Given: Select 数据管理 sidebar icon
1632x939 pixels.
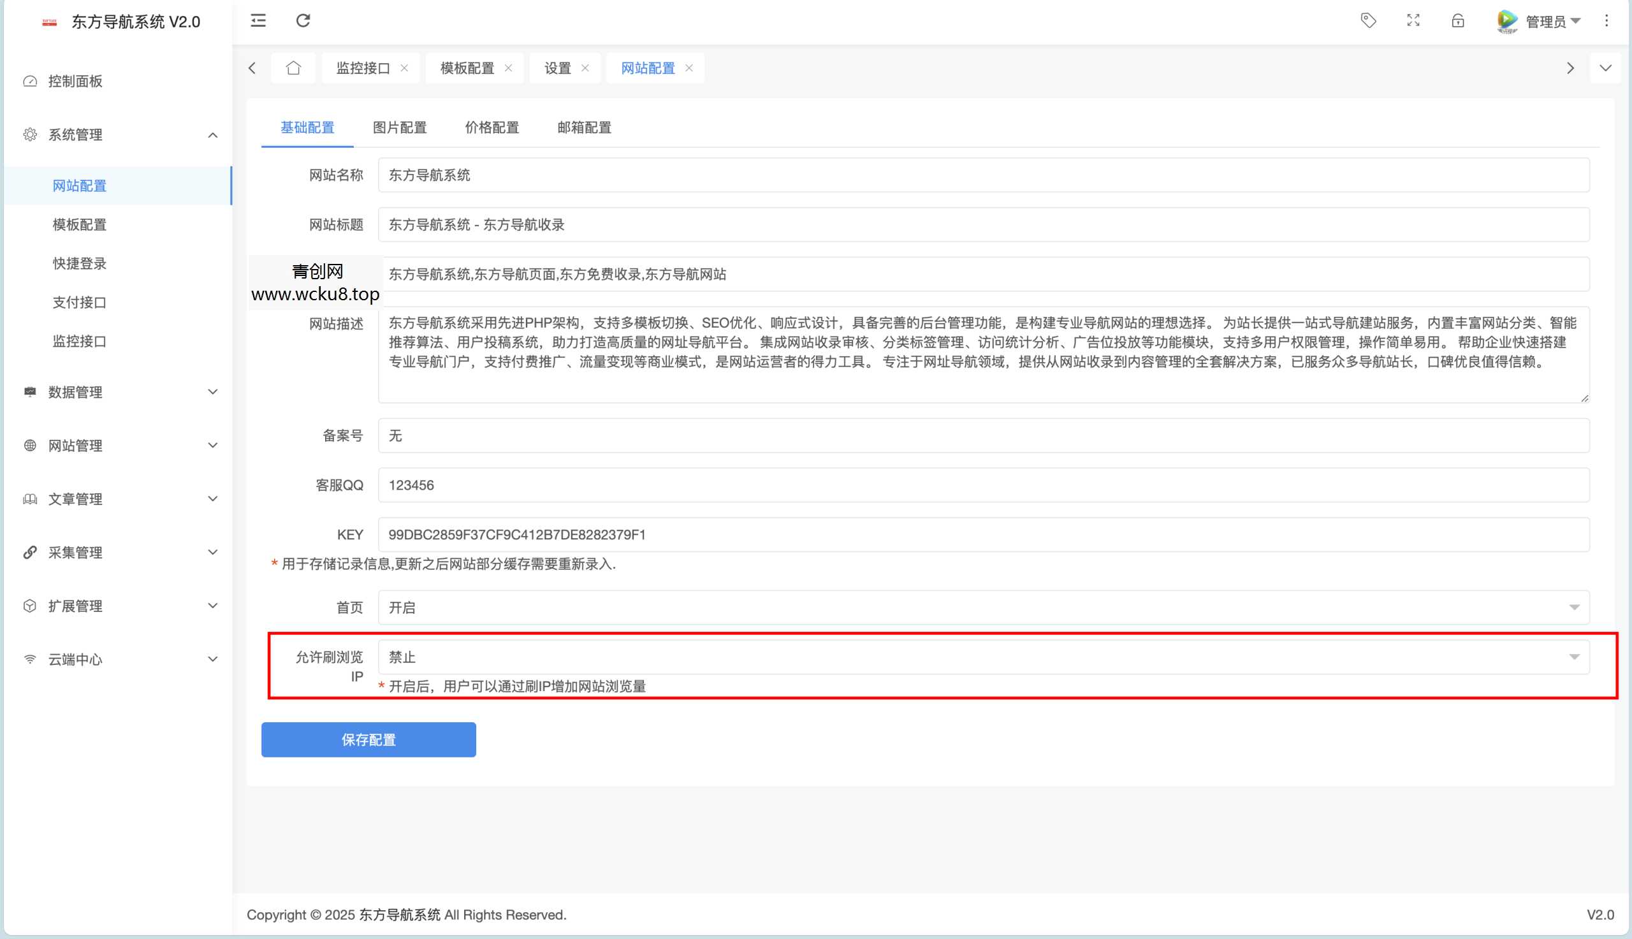Looking at the screenshot, I should coord(30,392).
